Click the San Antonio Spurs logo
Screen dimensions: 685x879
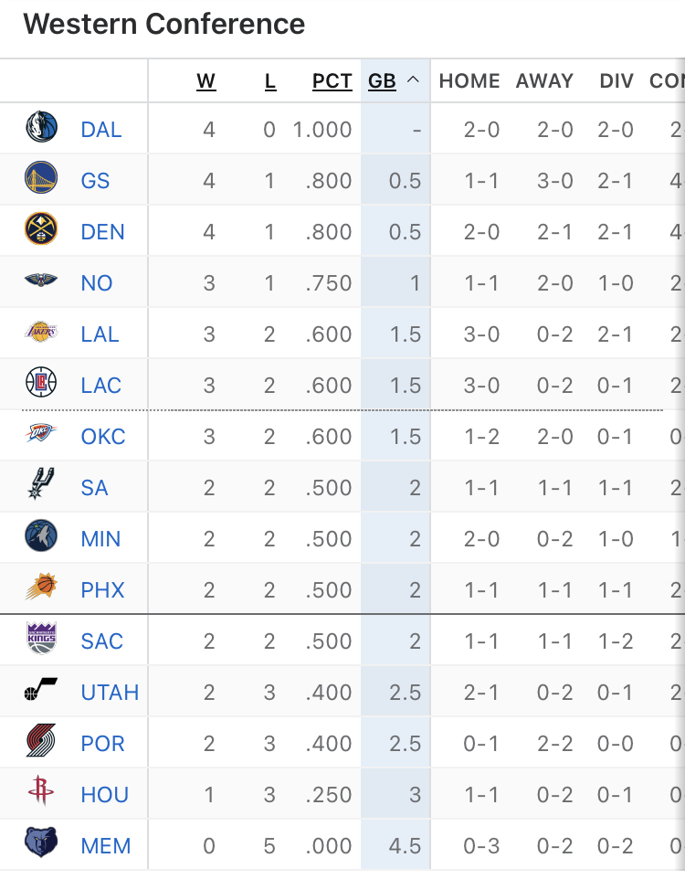[41, 487]
